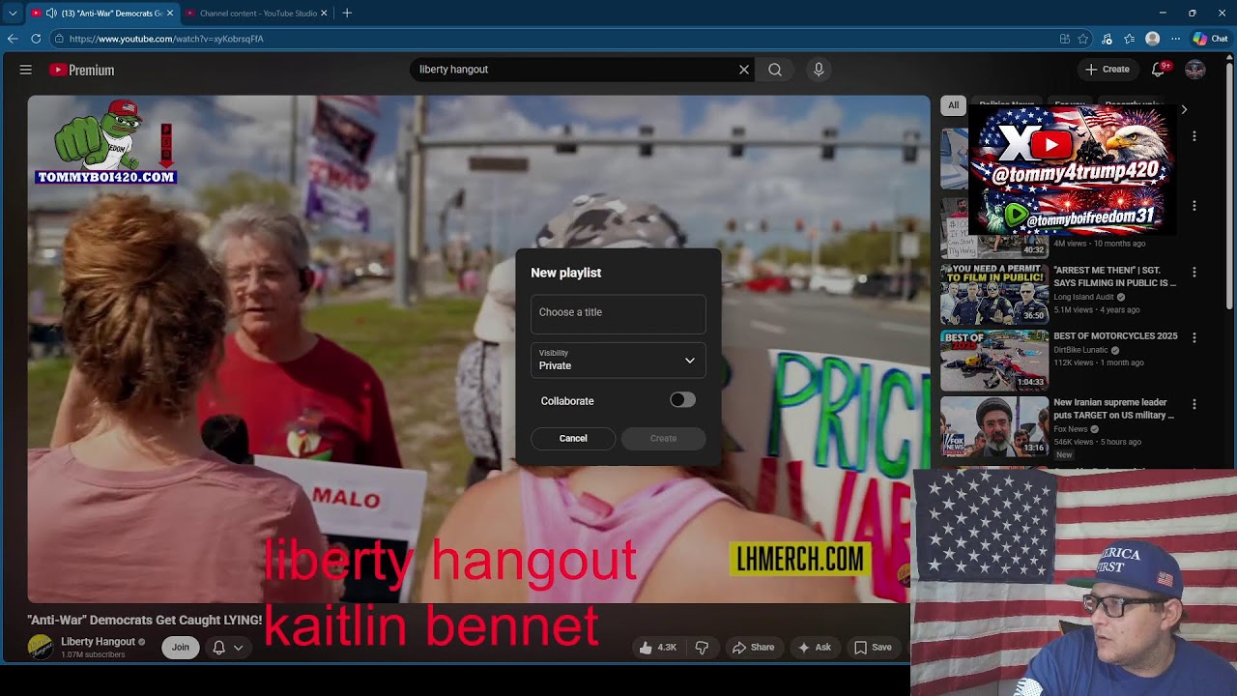
Task: Open browser media control icon
Action: point(1108,39)
